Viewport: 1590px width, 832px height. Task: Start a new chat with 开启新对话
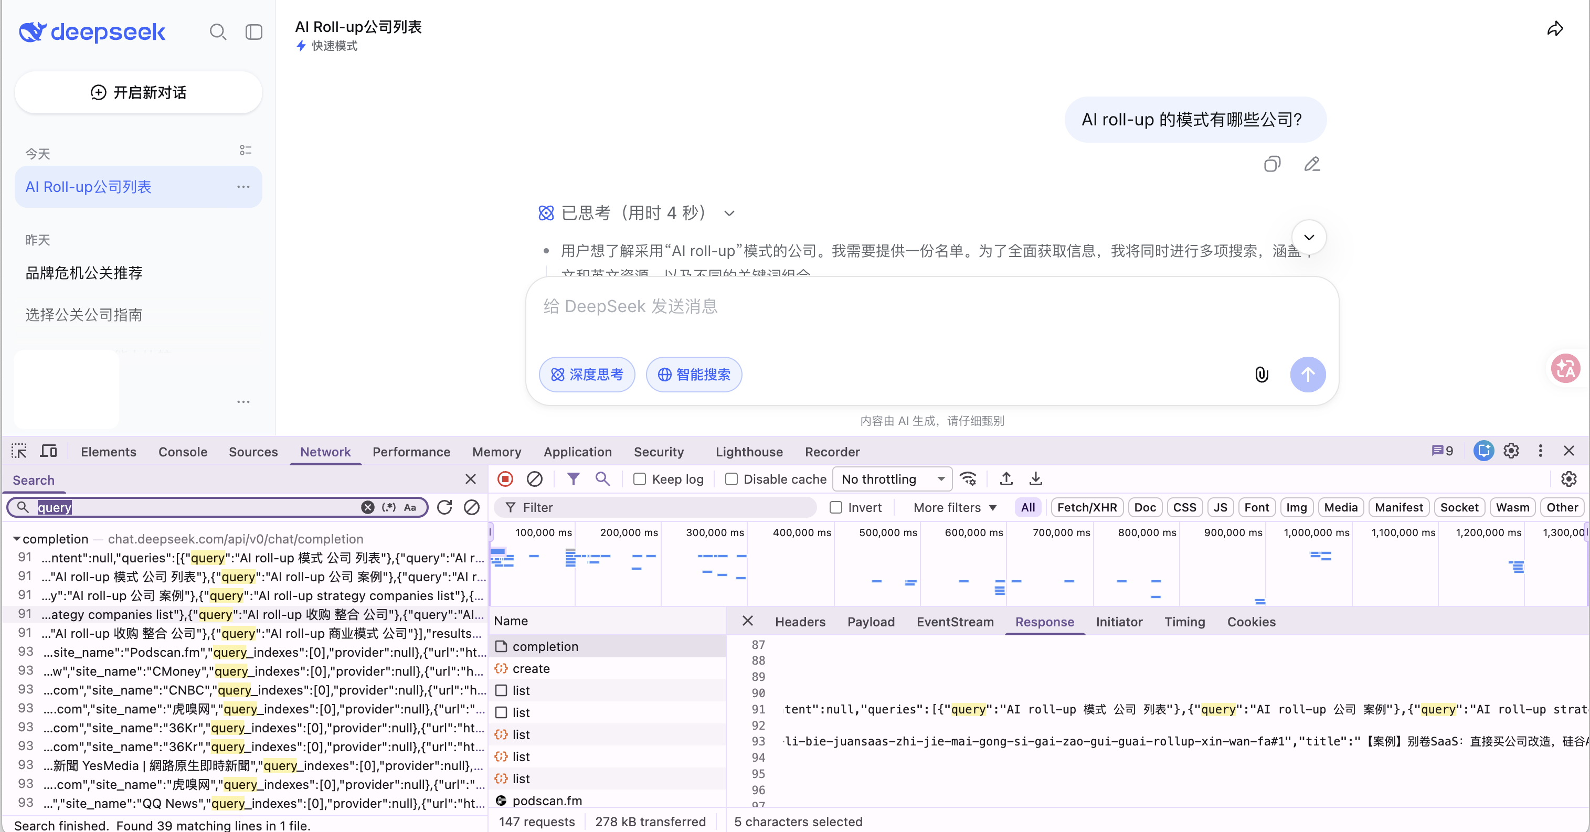139,92
